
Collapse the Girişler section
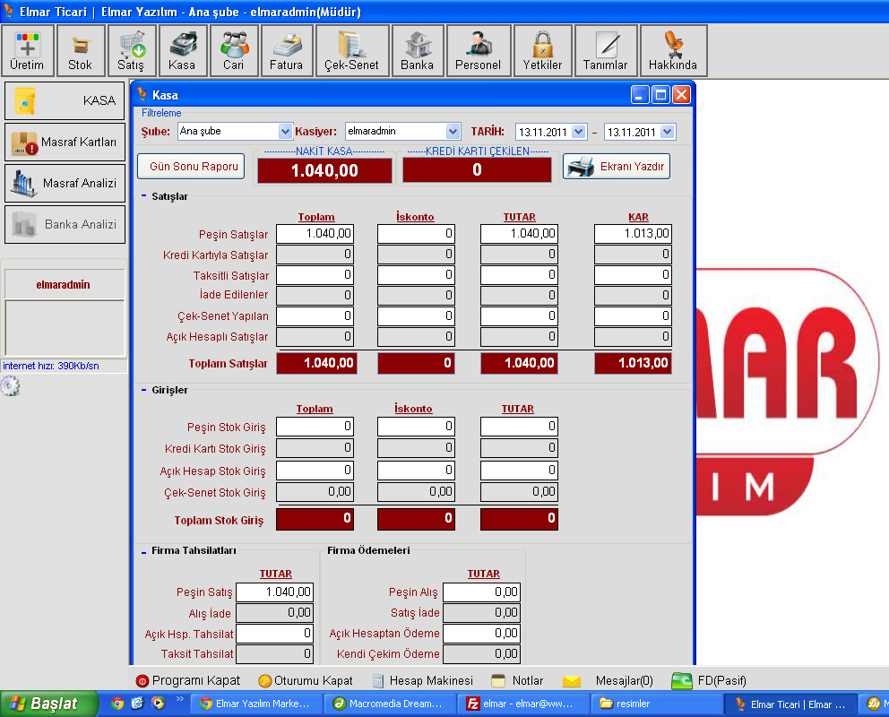click(x=143, y=390)
